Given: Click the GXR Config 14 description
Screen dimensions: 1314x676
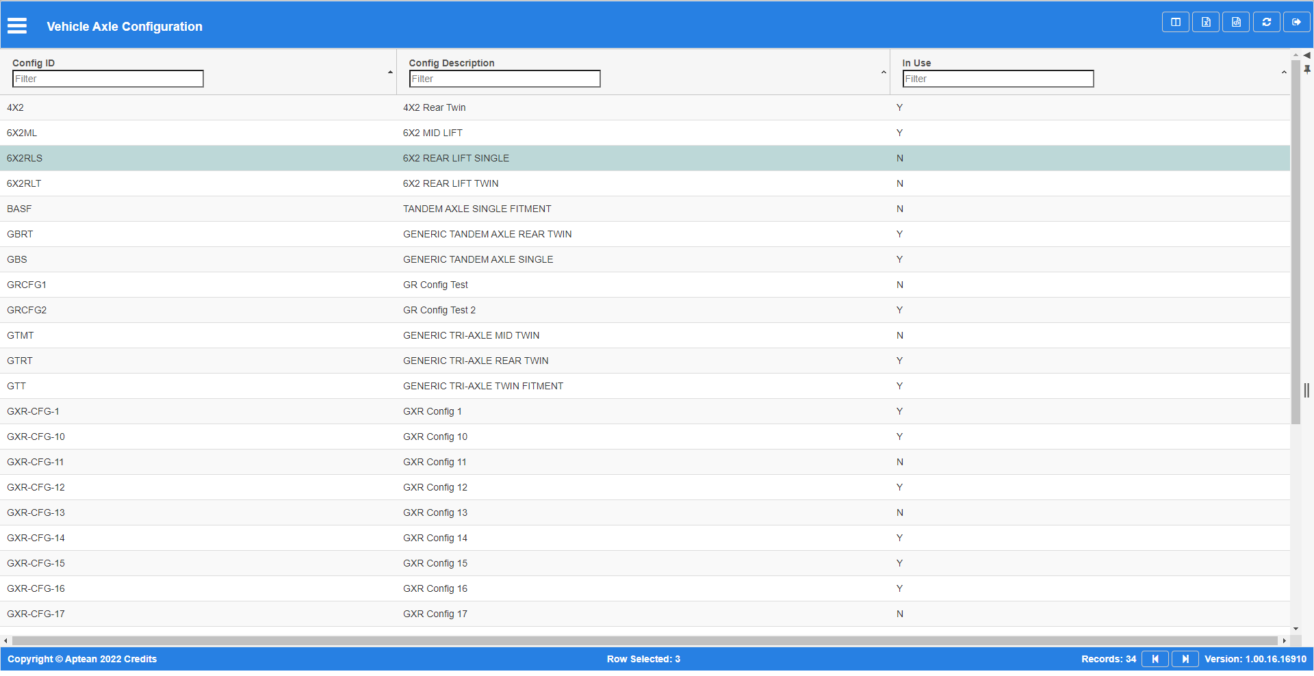Looking at the screenshot, I should point(435,538).
